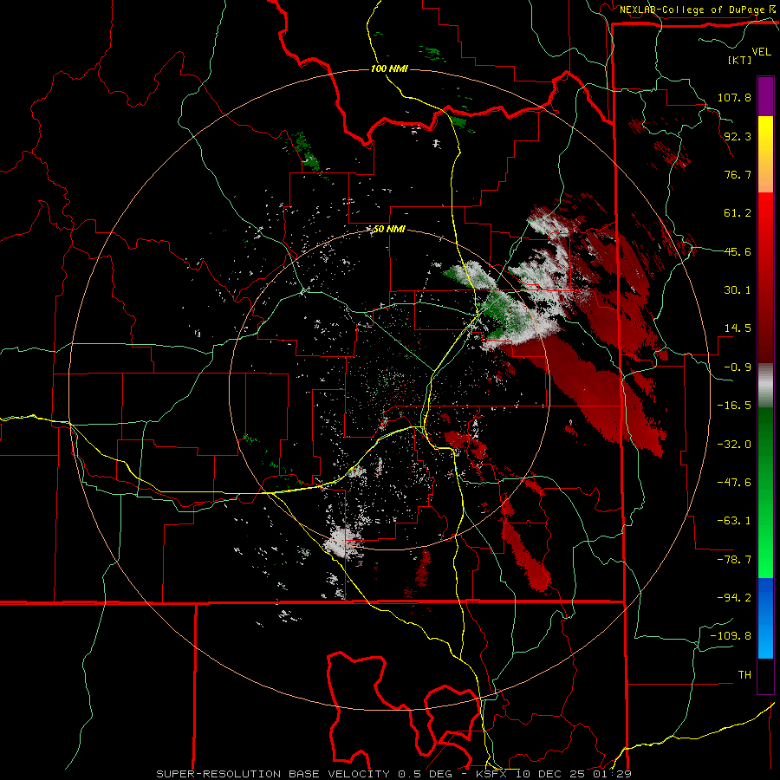
Task: Select the VEL legend heading
Action: [761, 52]
